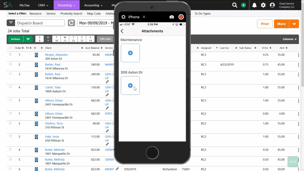Open the user account profile icon
This screenshot has height=171, width=304.
tap(272, 5)
